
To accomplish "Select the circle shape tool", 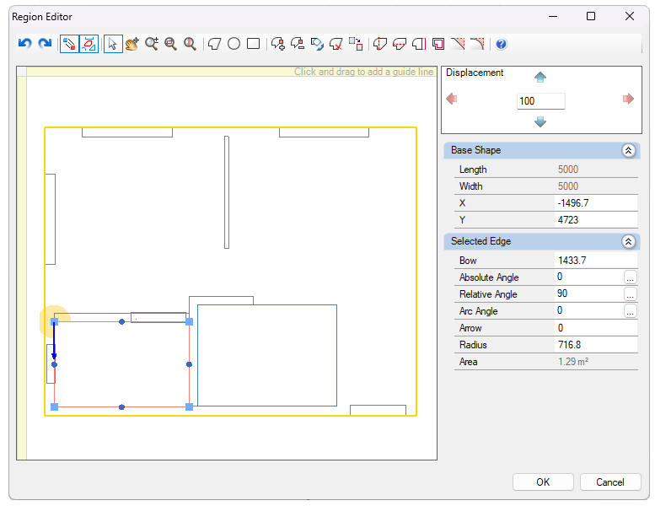I will [x=234, y=44].
